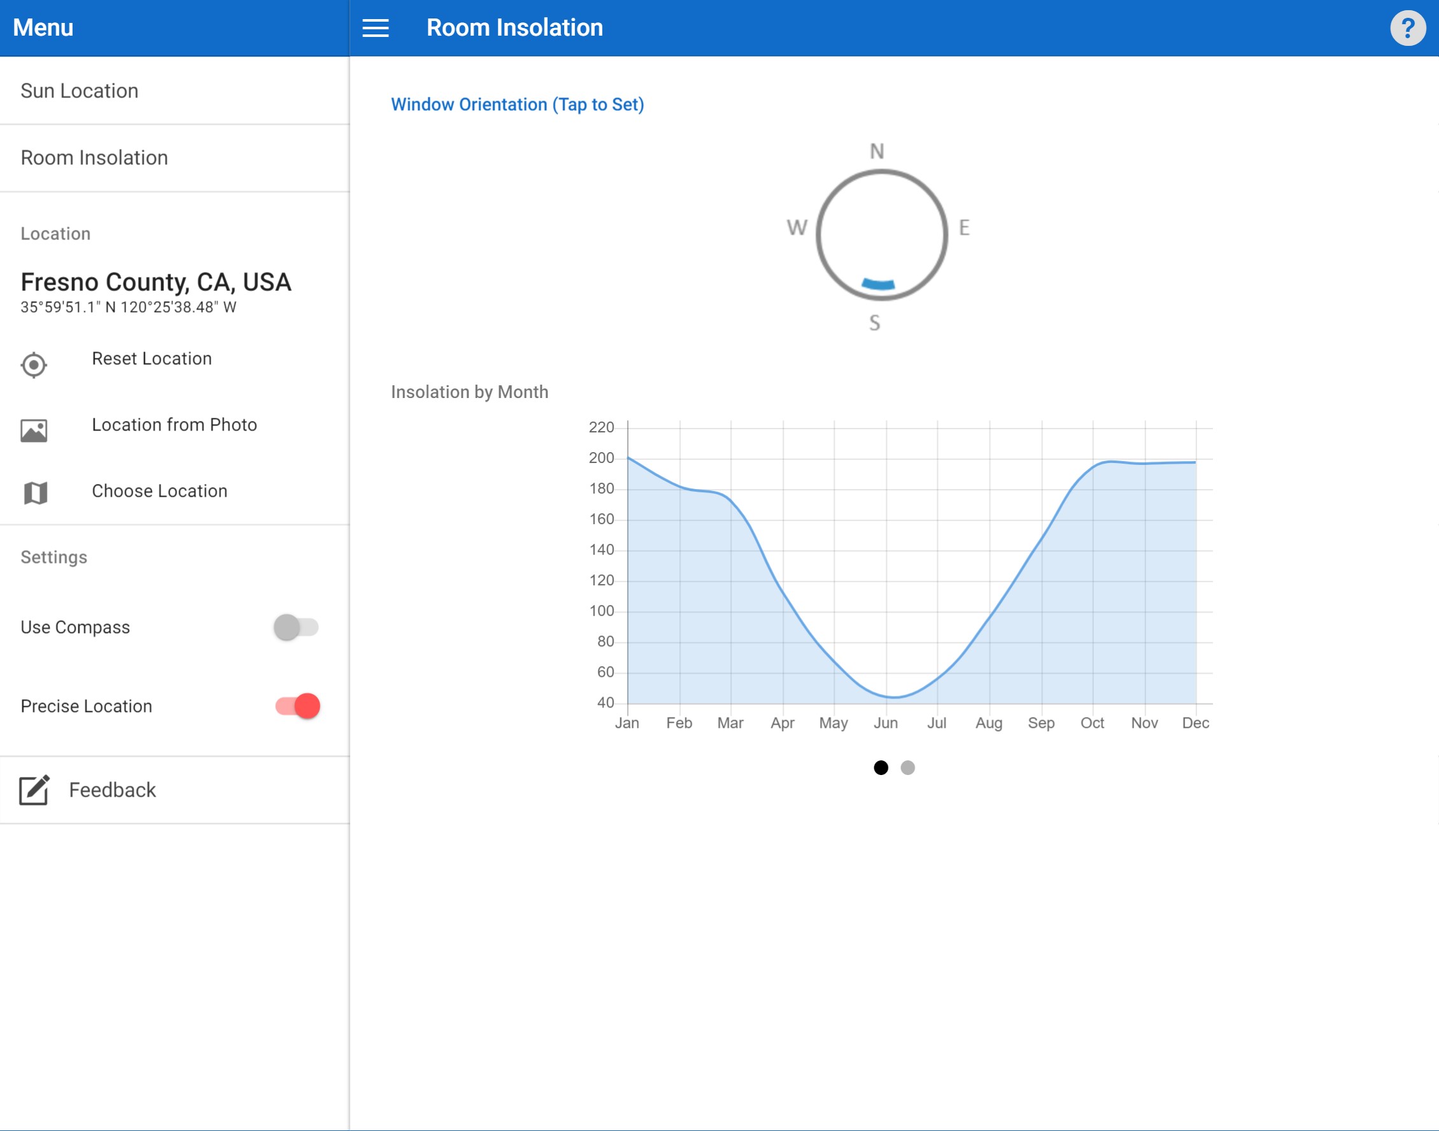Click the Choose Location map icon
The image size is (1439, 1131).
(x=35, y=493)
